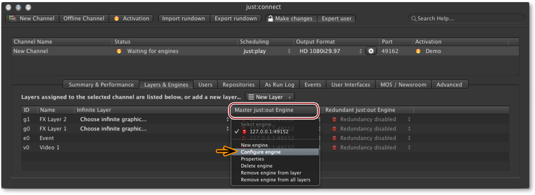Choose Delete engine from the menu
Viewport: 535px width, 195px height.
click(275, 166)
